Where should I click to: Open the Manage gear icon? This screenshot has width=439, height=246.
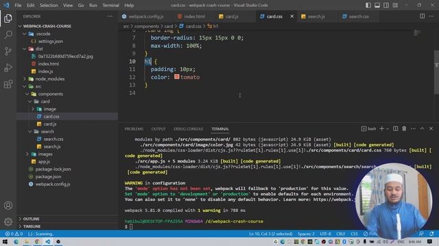coord(8,221)
